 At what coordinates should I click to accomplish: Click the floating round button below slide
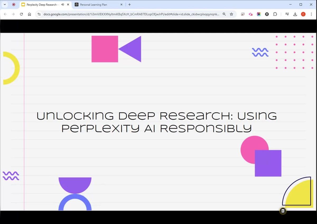283,211
